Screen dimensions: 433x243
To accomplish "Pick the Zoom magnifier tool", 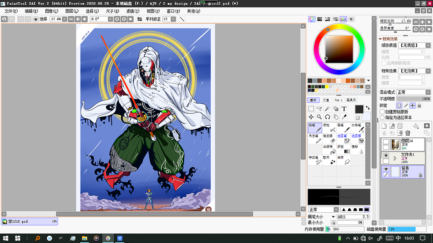I will (319, 117).
